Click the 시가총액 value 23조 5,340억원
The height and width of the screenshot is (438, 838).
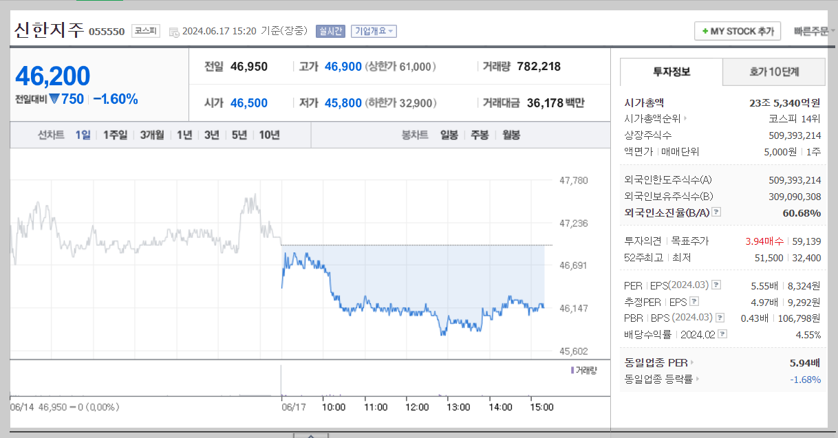tap(785, 102)
